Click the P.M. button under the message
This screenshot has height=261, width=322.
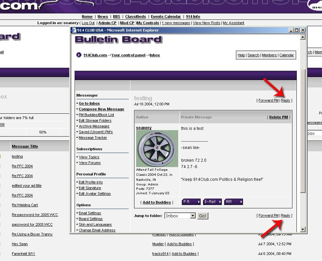pyautogui.click(x=191, y=202)
